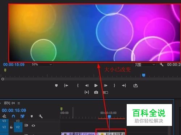Mark Out point with the closing brace

[x=114, y=86]
